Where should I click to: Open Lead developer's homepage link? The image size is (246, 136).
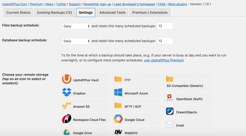point(134,4)
